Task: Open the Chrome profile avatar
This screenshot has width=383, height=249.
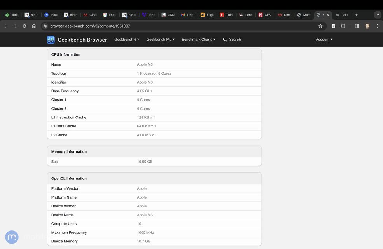Action: click(367, 26)
